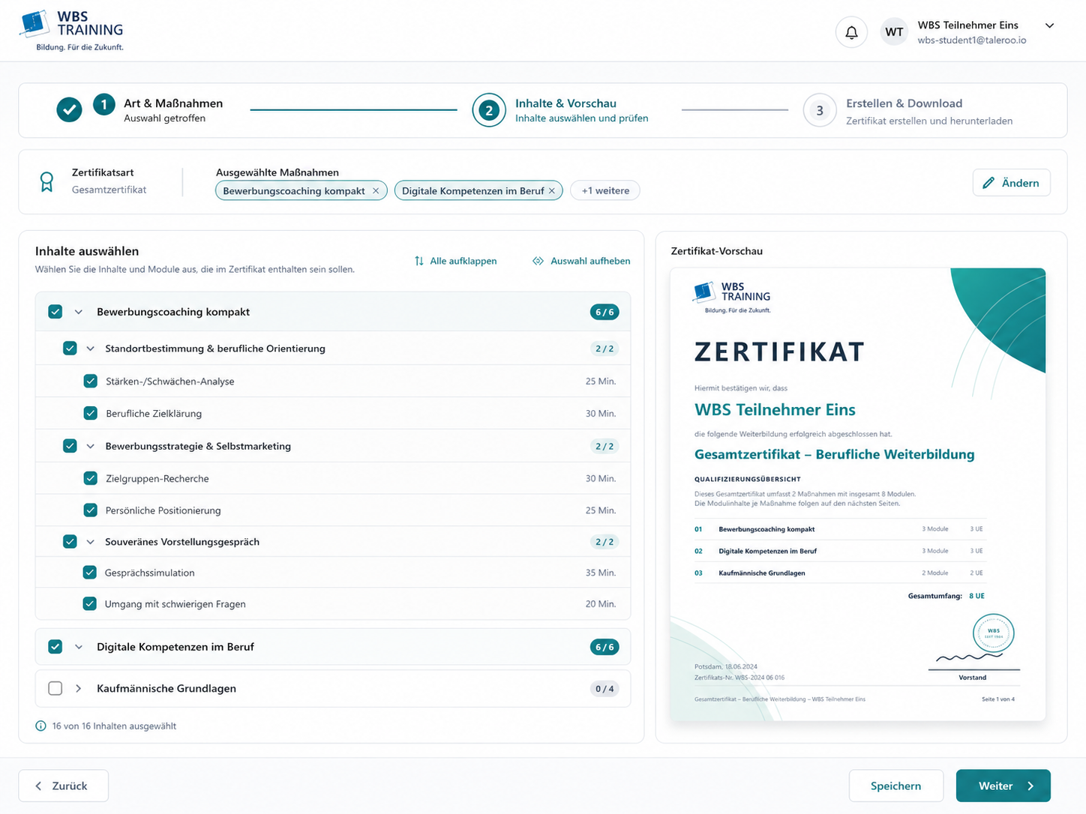Click the '16 von 16 Inhalten ausgewählt' text

pos(114,726)
